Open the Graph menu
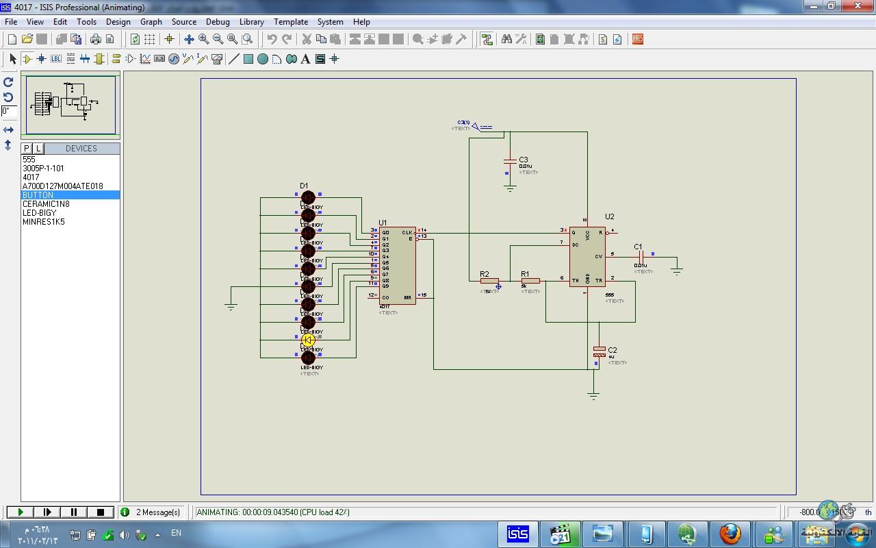 (x=151, y=22)
